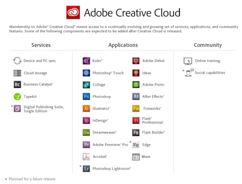This screenshot has width=242, height=184.
Task: Click the Photoshop Lightroom Lr icon
Action: [86, 169]
